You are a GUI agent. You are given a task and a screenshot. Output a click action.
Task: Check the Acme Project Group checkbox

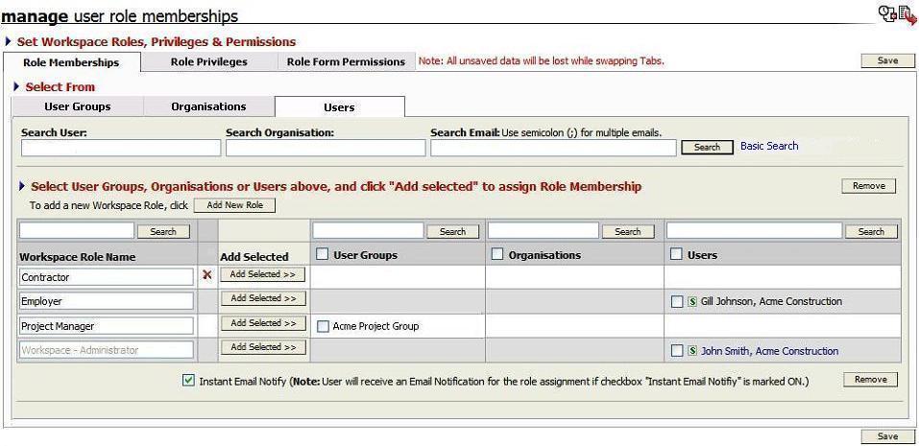(x=323, y=327)
